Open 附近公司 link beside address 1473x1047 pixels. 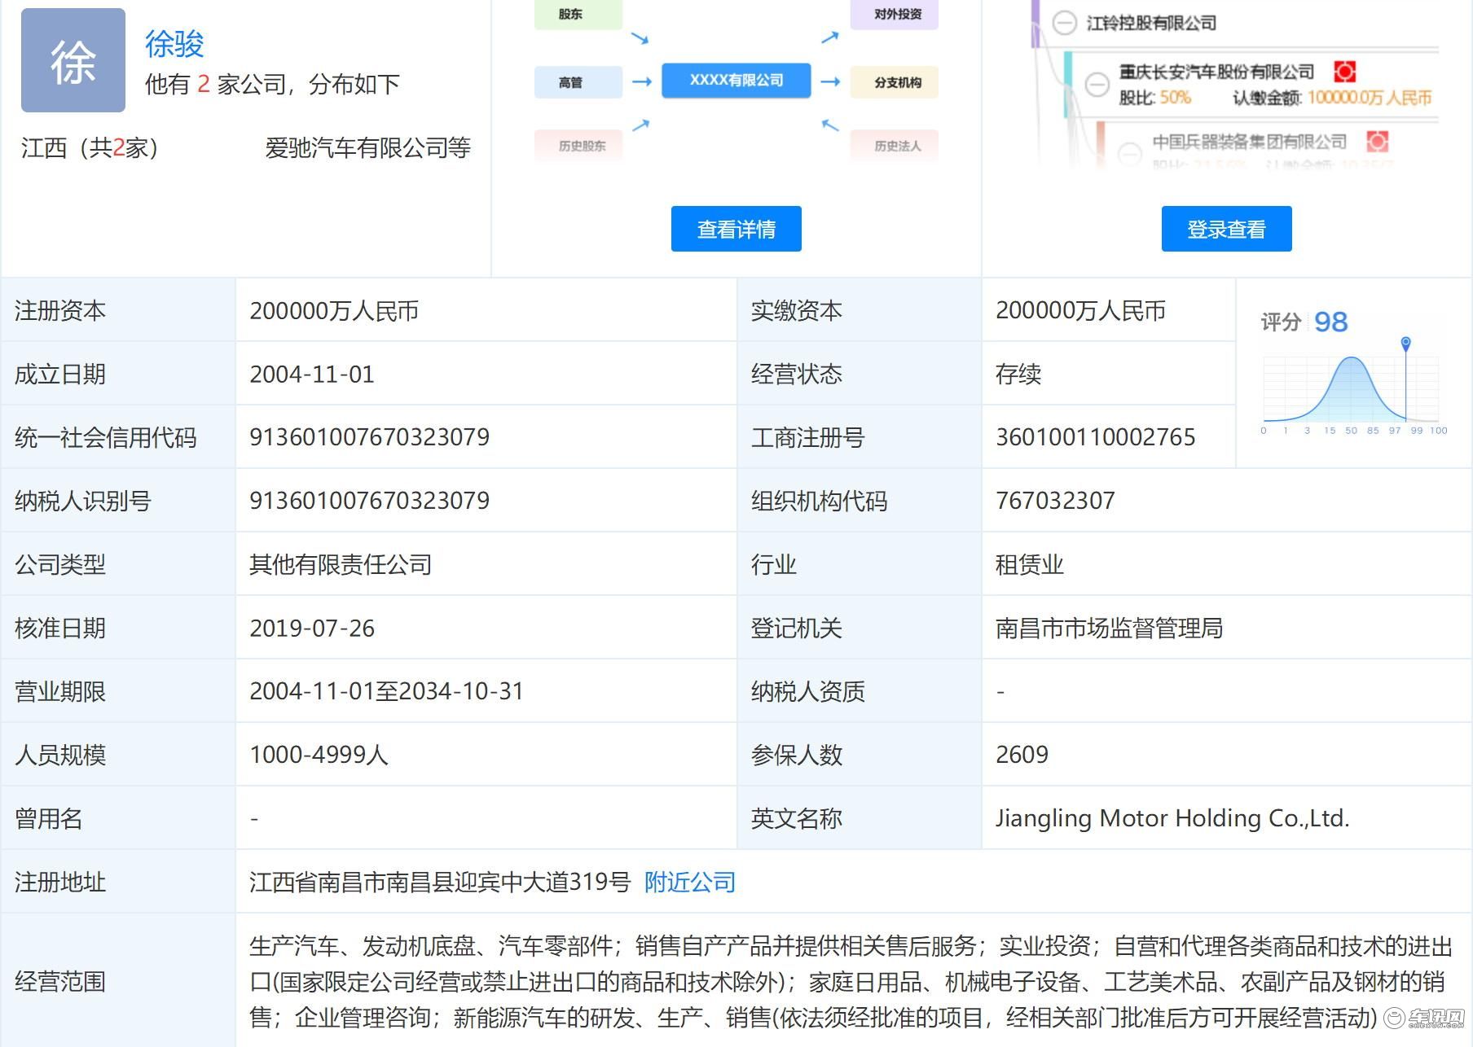click(690, 882)
